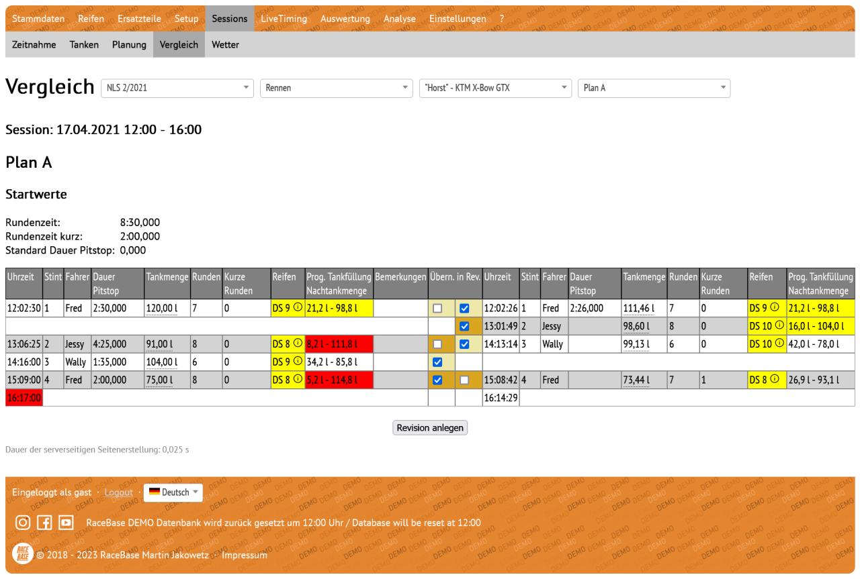Viewport: 860px width, 579px height.
Task: Click the 111,46 l Tankmenge value
Action: click(639, 309)
